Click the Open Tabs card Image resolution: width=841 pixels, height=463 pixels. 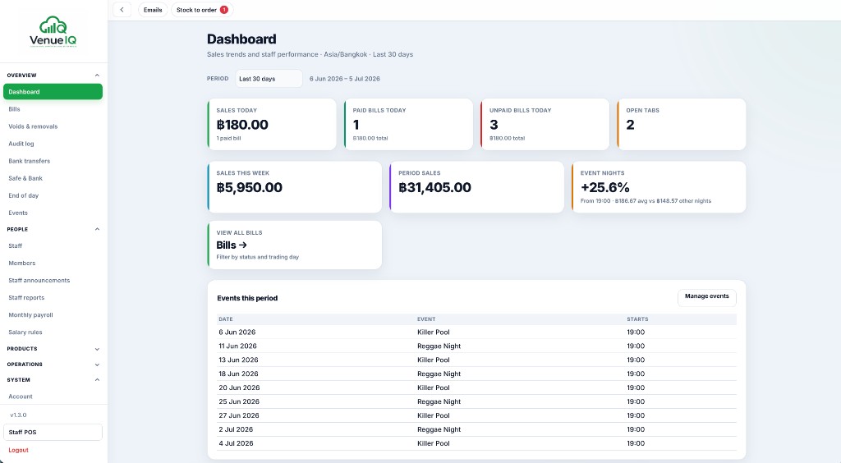681,124
